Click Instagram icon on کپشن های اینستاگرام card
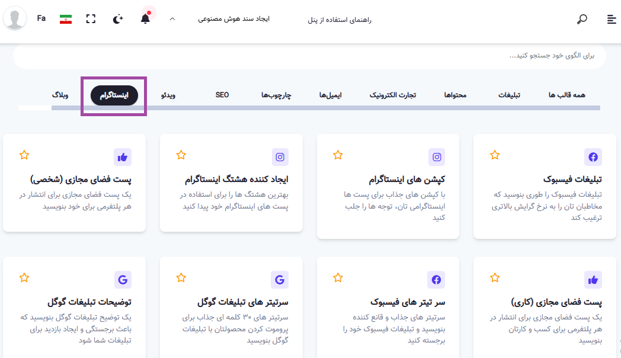 [437, 157]
